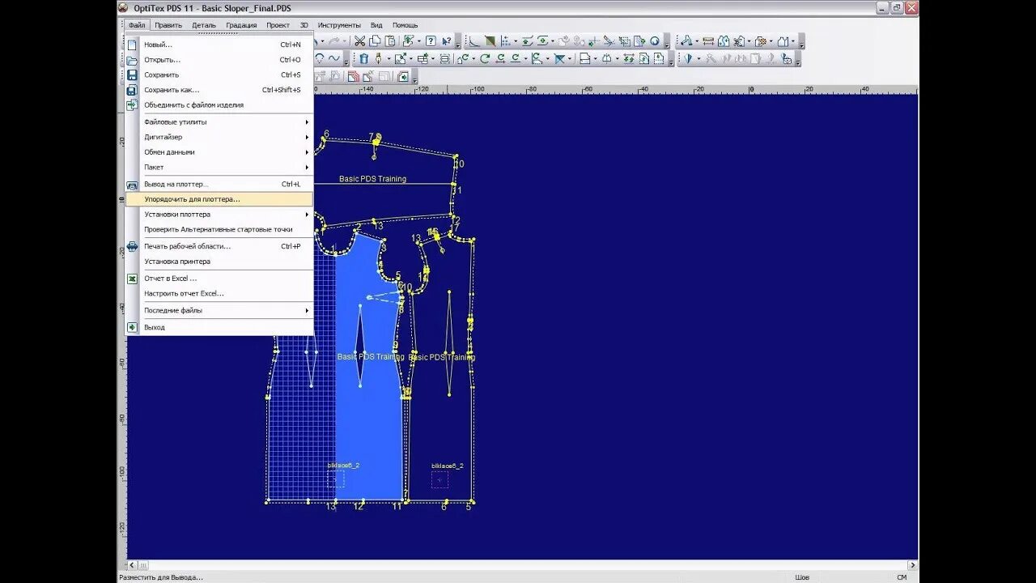Click the round circle tool icon in top row

(655, 41)
